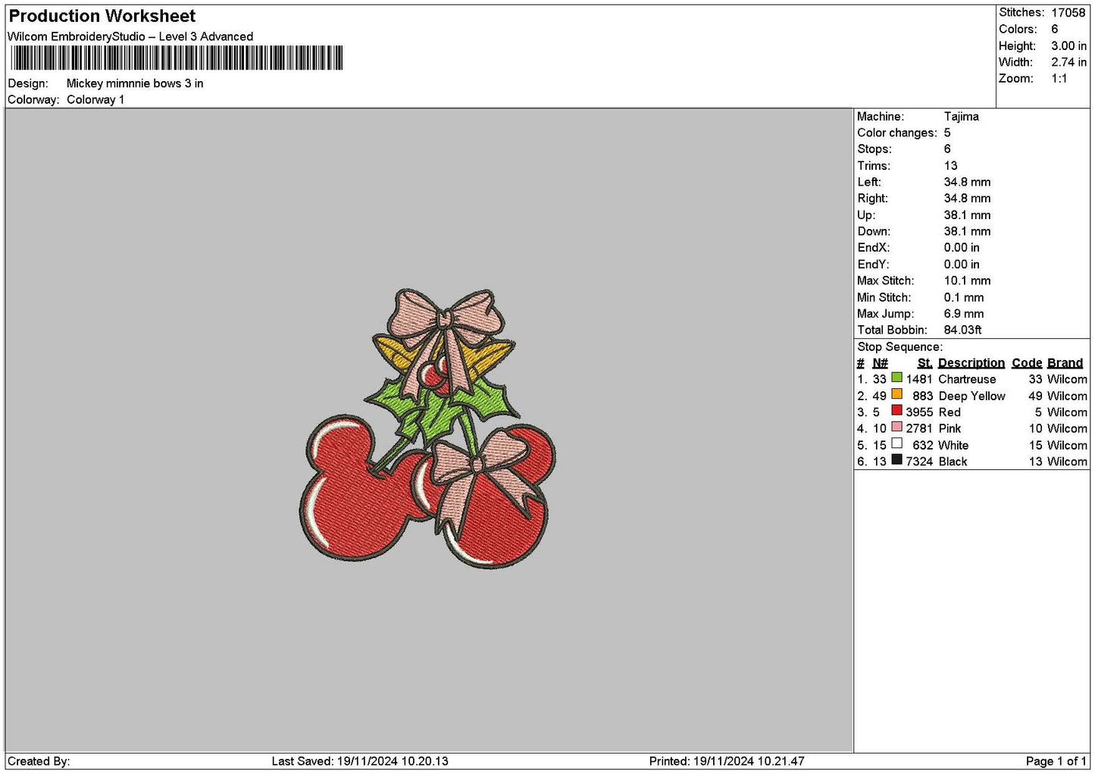The width and height of the screenshot is (1095, 774).
Task: Click the Height value 3.00 in
Action: 1068,45
